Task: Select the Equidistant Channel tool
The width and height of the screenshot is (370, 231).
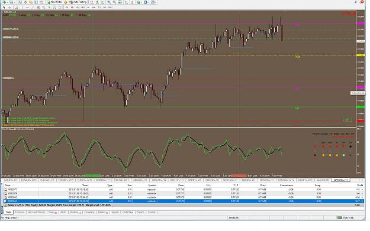Action: pos(38,7)
